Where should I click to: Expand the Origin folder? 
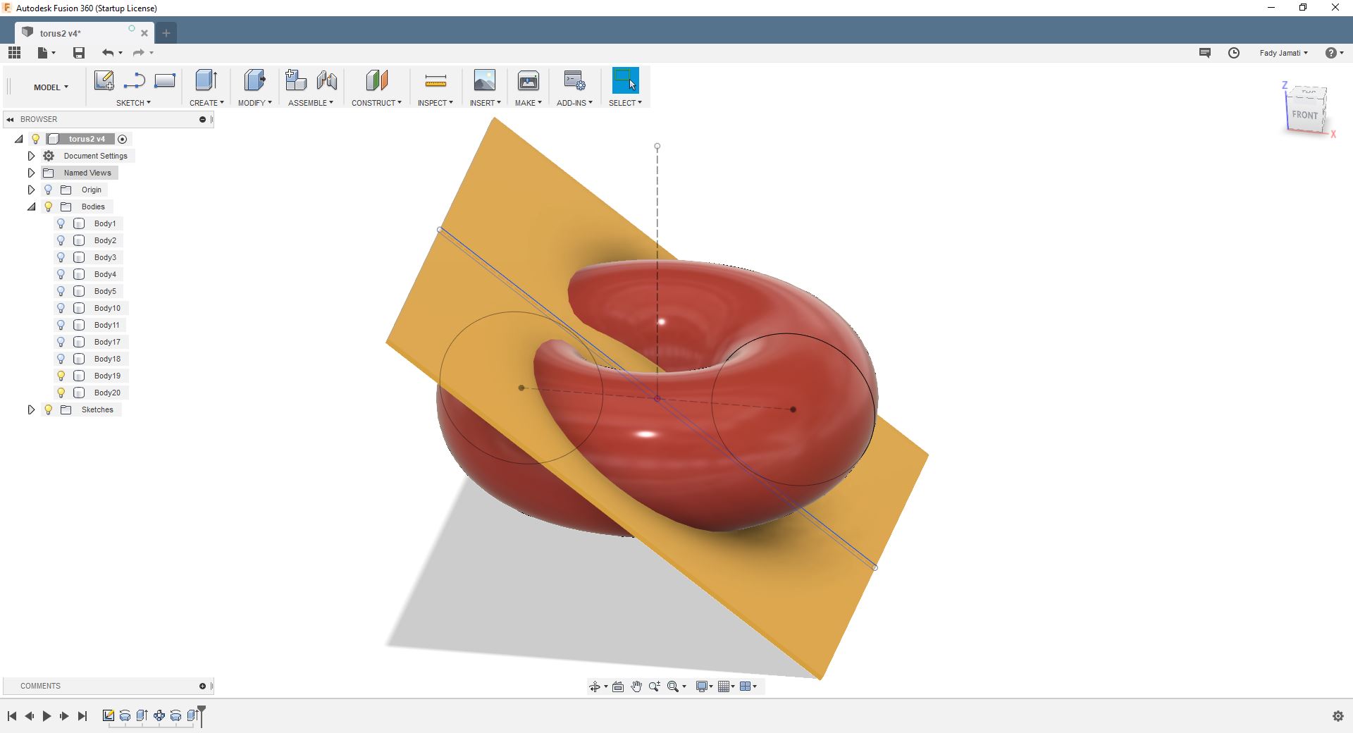(x=31, y=190)
